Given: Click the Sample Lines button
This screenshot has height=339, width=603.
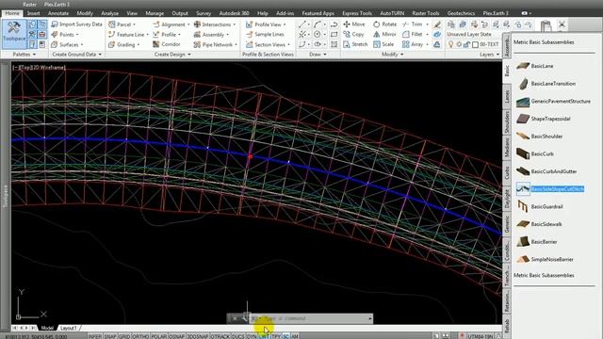Looking at the screenshot, I should pyautogui.click(x=265, y=34).
